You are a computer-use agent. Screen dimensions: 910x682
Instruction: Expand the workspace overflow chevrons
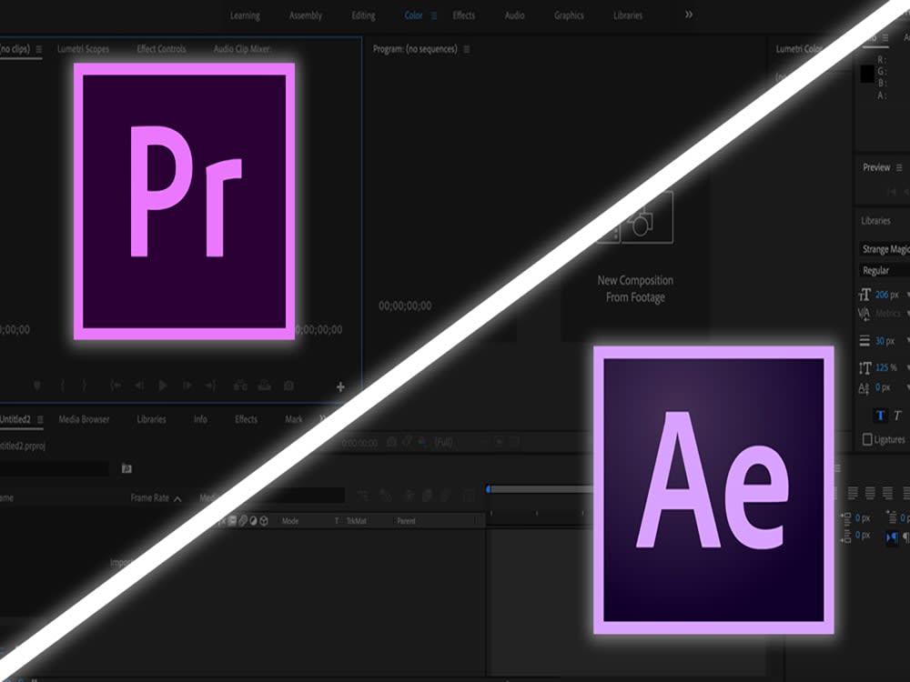(x=688, y=15)
